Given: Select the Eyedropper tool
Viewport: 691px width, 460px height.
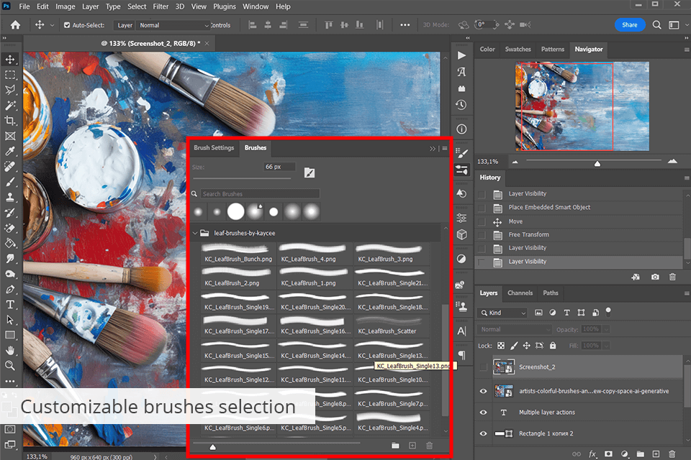Looking at the screenshot, I should point(9,152).
